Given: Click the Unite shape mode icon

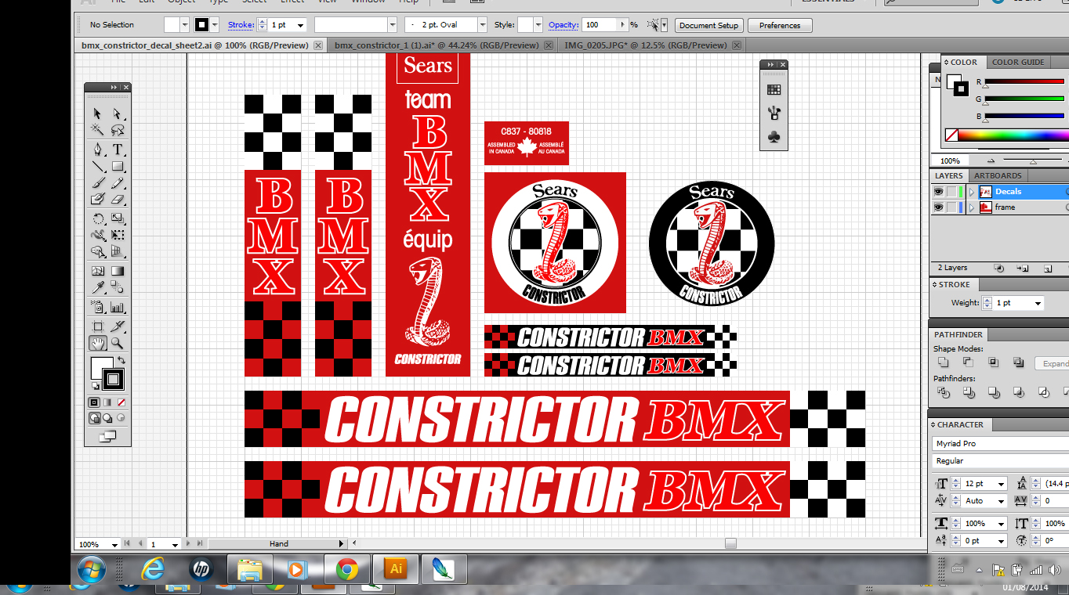Looking at the screenshot, I should 944,362.
